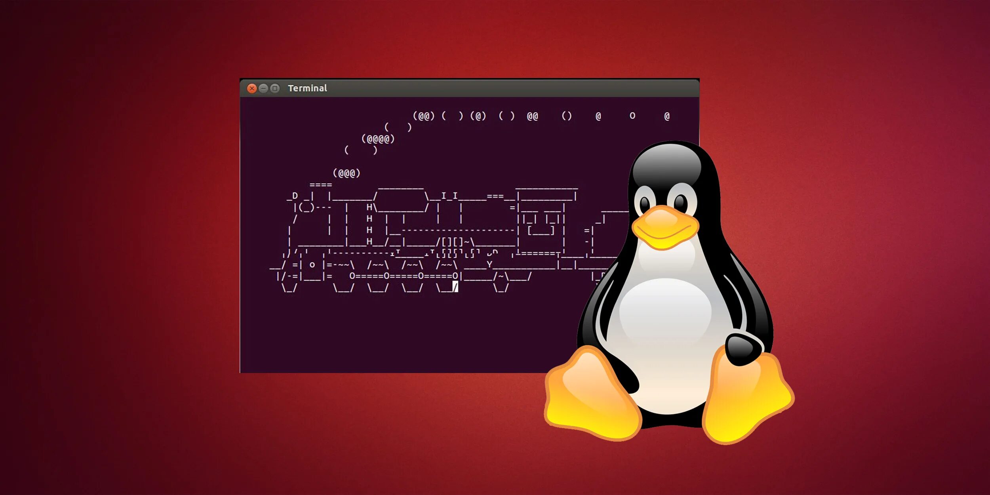
Task: Click the [___] window on train cab
Action: pyautogui.click(x=541, y=230)
